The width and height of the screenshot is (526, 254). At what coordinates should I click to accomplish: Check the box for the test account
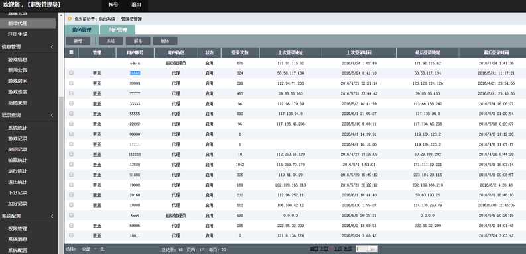point(71,215)
